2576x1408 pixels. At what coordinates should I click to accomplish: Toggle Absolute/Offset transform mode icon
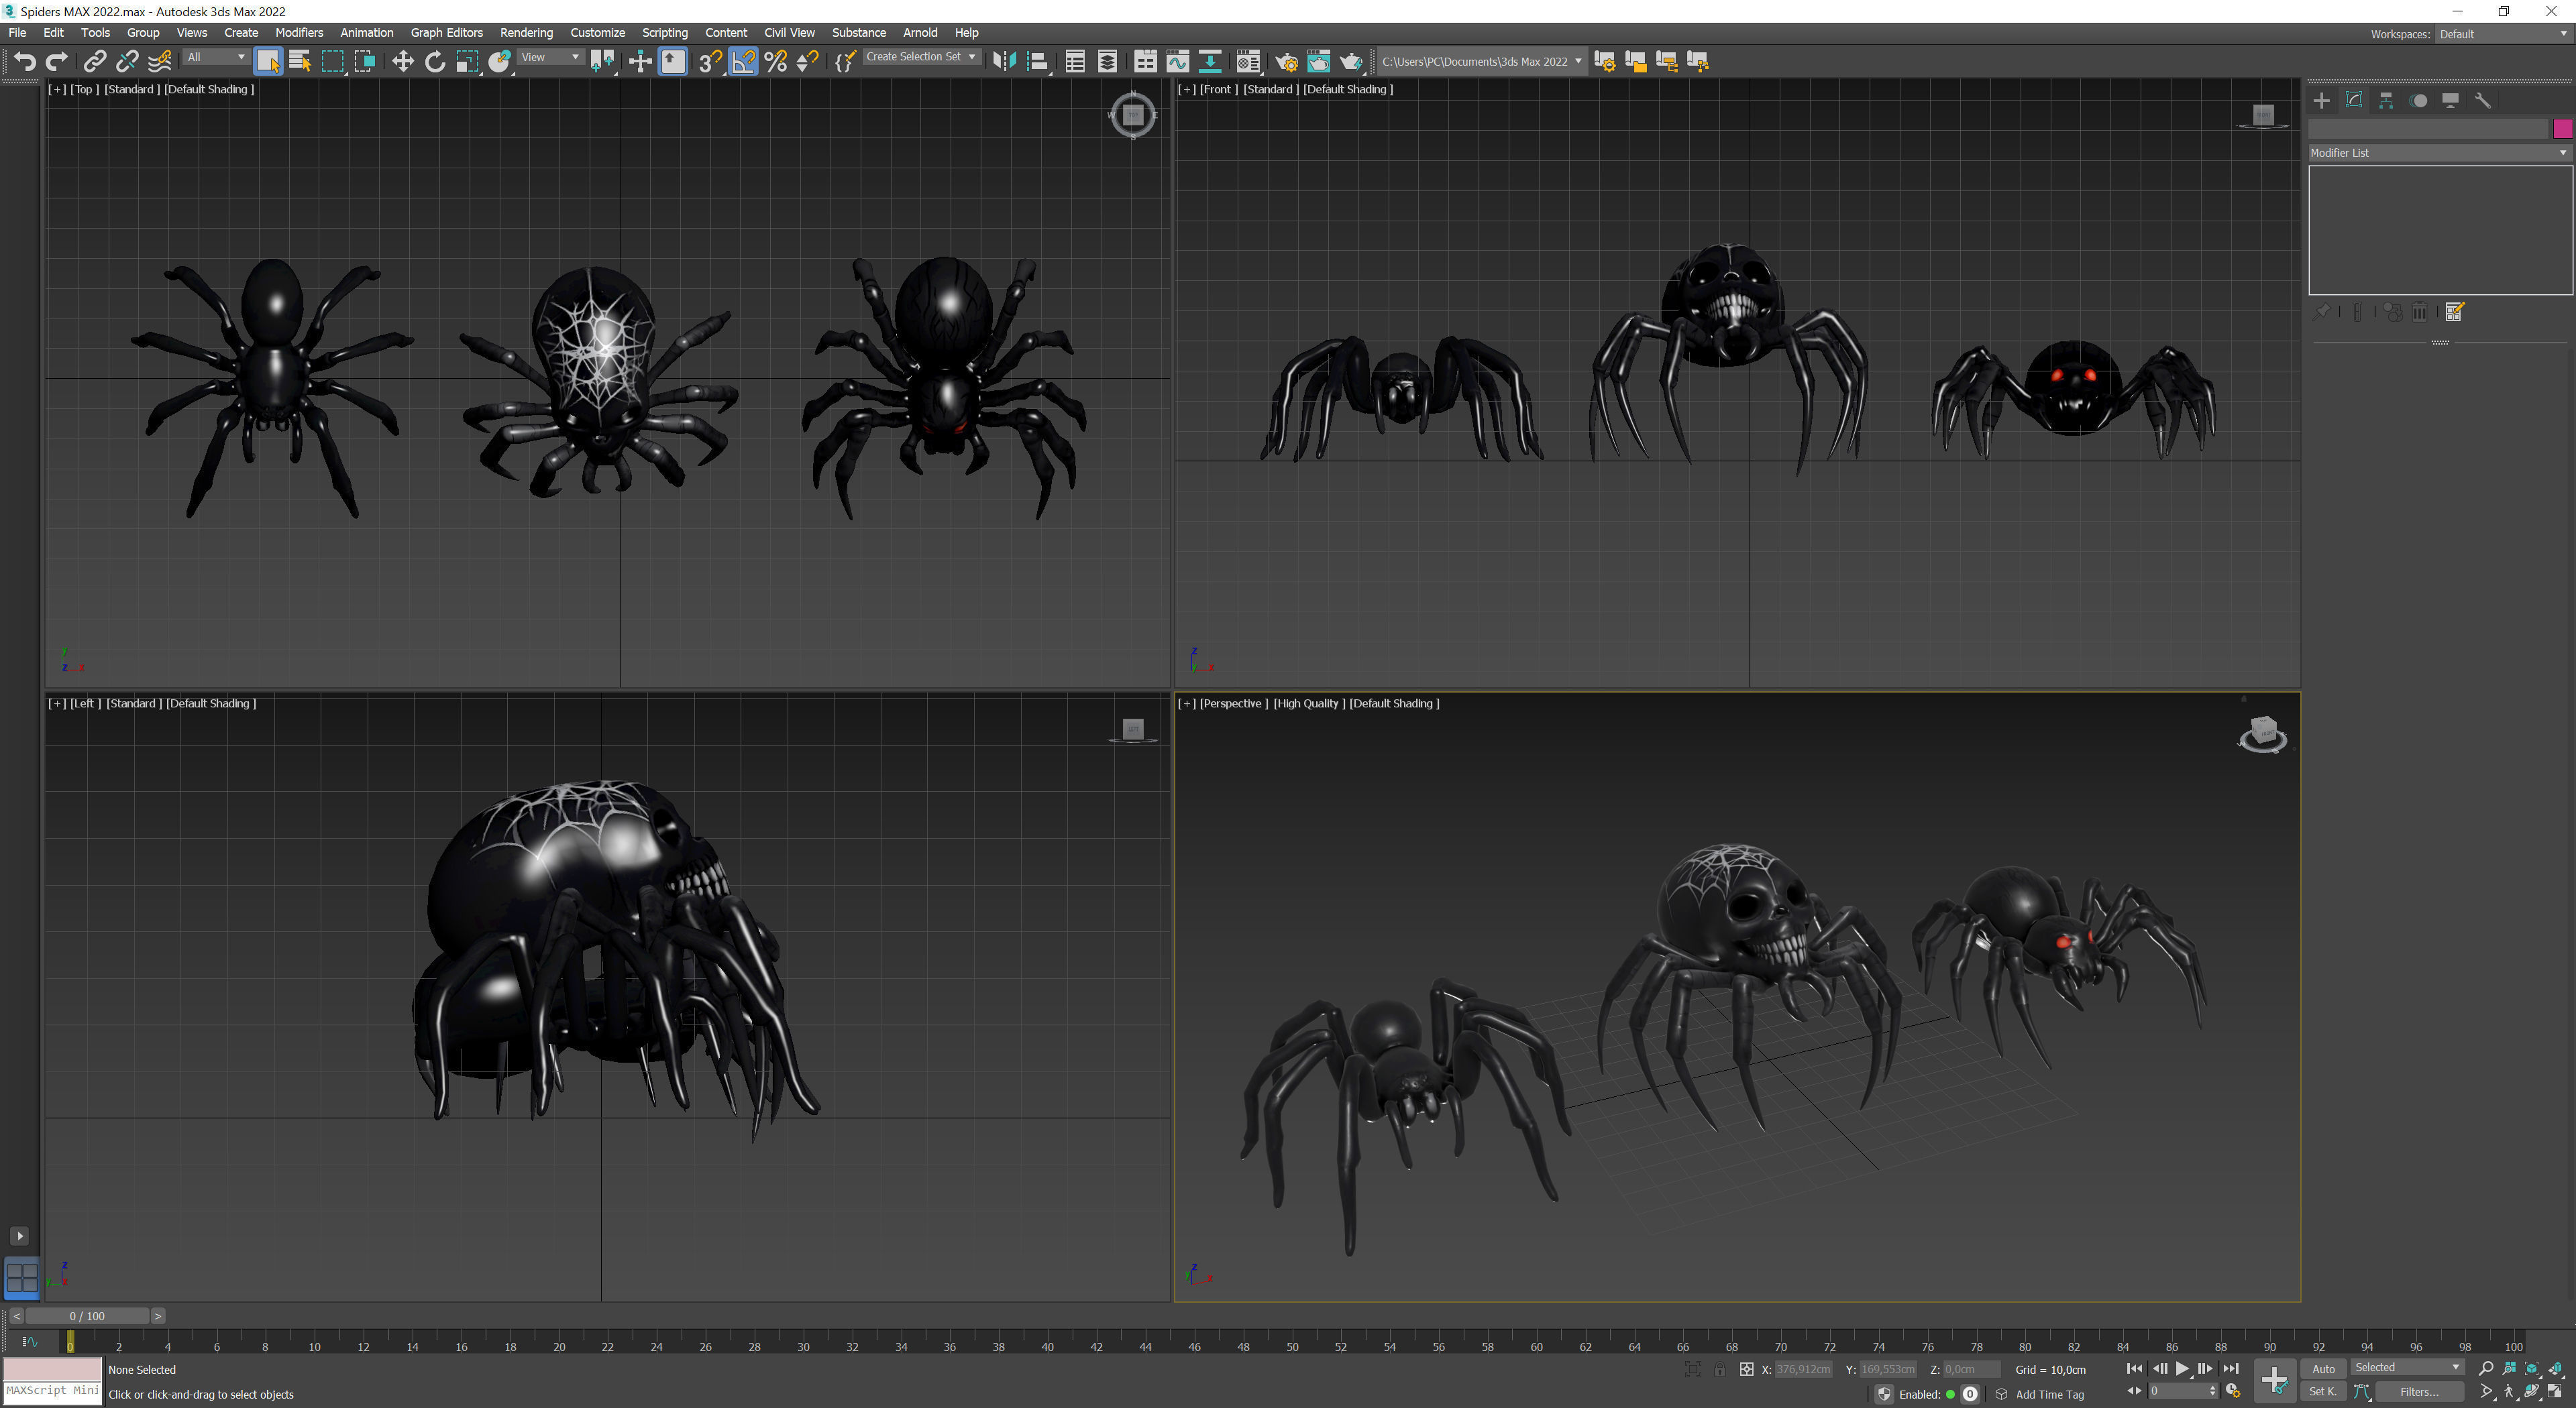[x=1746, y=1369]
